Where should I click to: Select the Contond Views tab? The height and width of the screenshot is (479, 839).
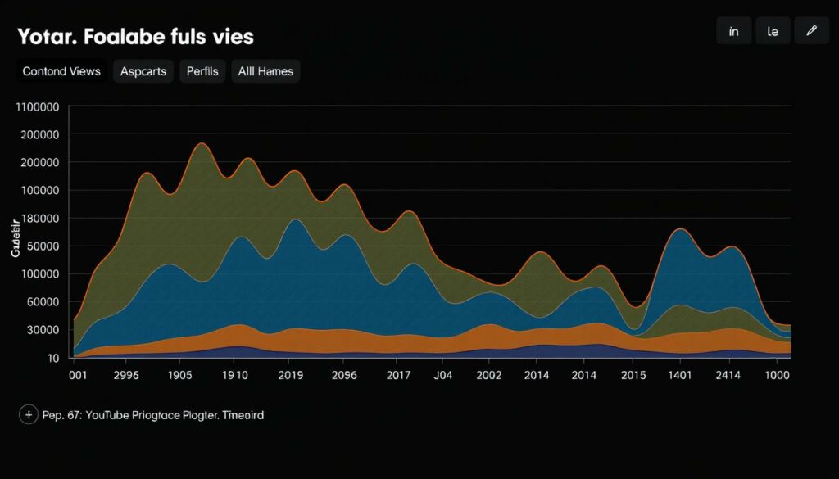pyautogui.click(x=61, y=71)
